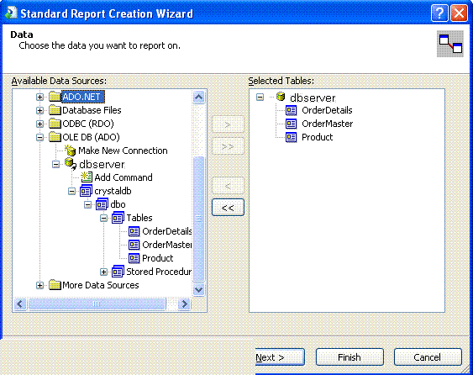Click the crystaldb database icon

pyautogui.click(x=86, y=191)
